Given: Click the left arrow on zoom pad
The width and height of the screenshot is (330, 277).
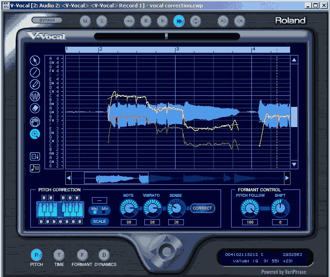Looking at the screenshot, I should [x=154, y=252].
